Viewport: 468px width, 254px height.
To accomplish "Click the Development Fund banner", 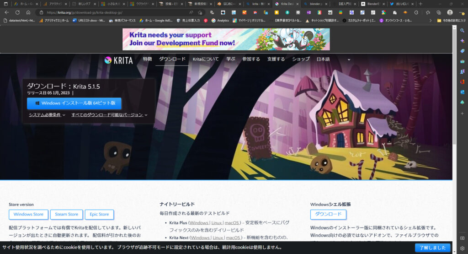I will pyautogui.click(x=226, y=39).
